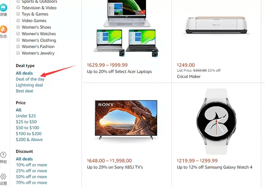The height and width of the screenshot is (187, 265).
Task: Choose the Under $25 price filter
Action: pyautogui.click(x=26, y=116)
